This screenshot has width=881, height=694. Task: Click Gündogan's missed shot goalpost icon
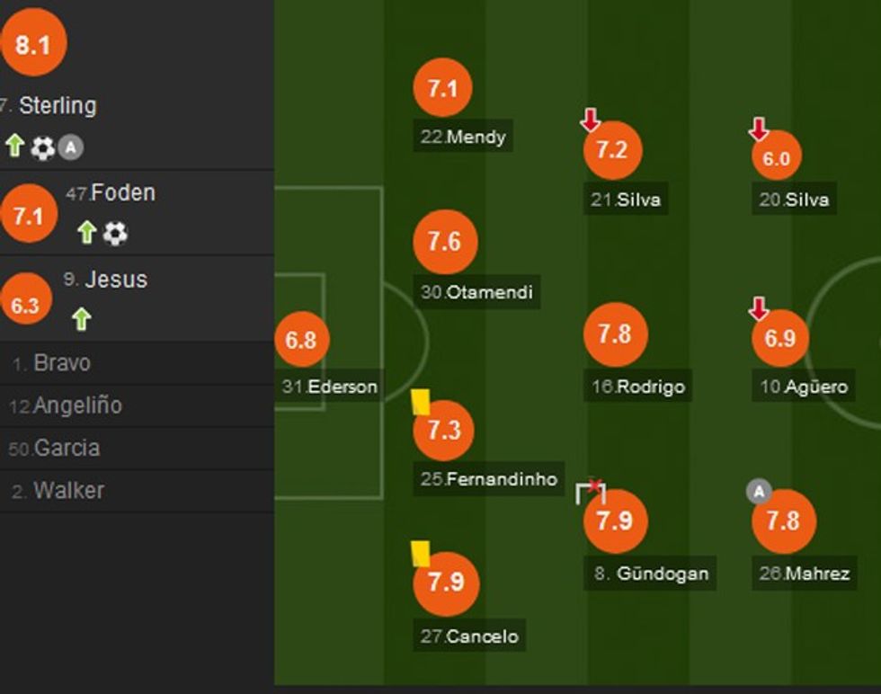[592, 491]
